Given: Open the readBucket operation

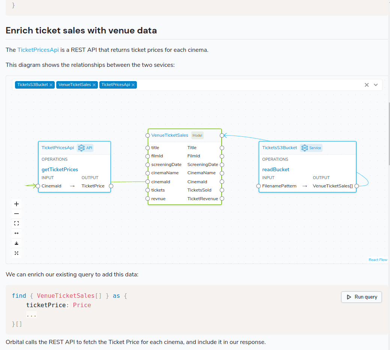Looking at the screenshot, I should [x=276, y=169].
